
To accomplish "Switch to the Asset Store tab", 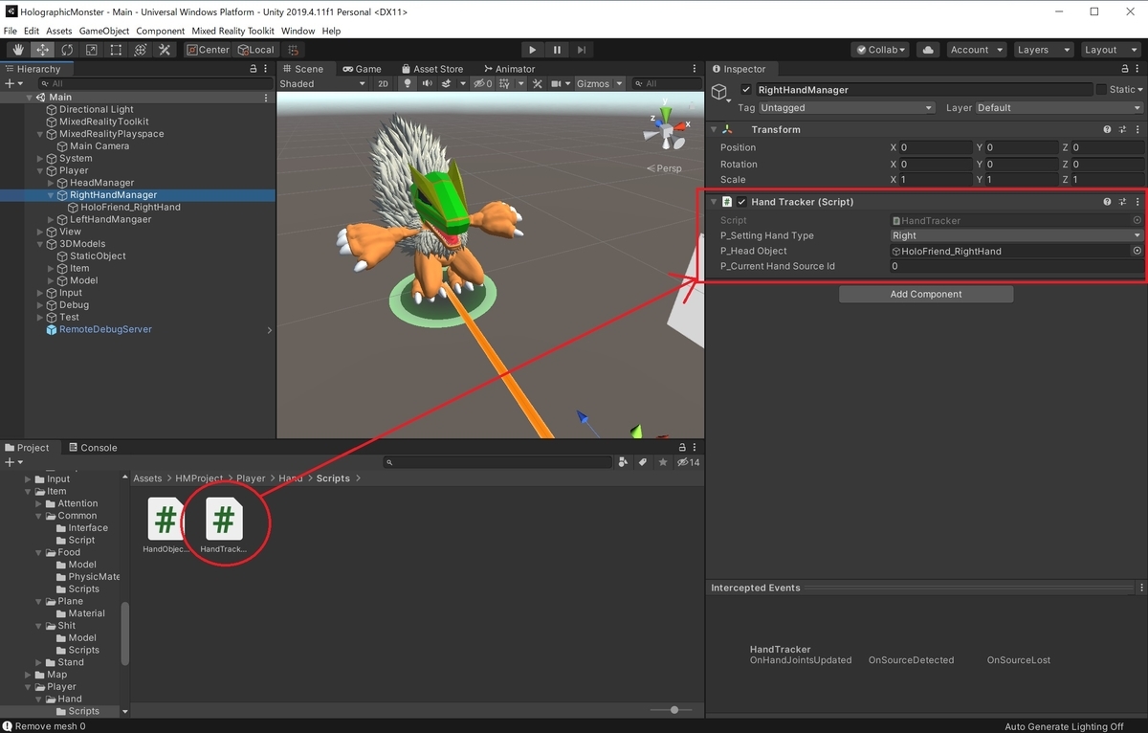I will [431, 69].
